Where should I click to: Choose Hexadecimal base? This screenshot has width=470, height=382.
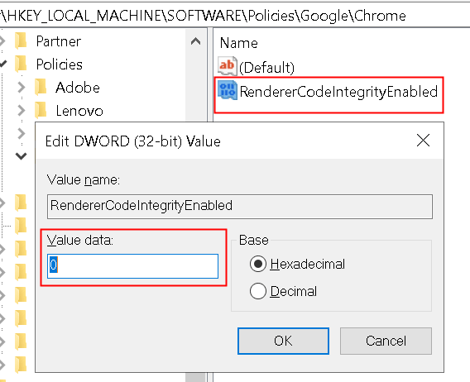pos(258,264)
